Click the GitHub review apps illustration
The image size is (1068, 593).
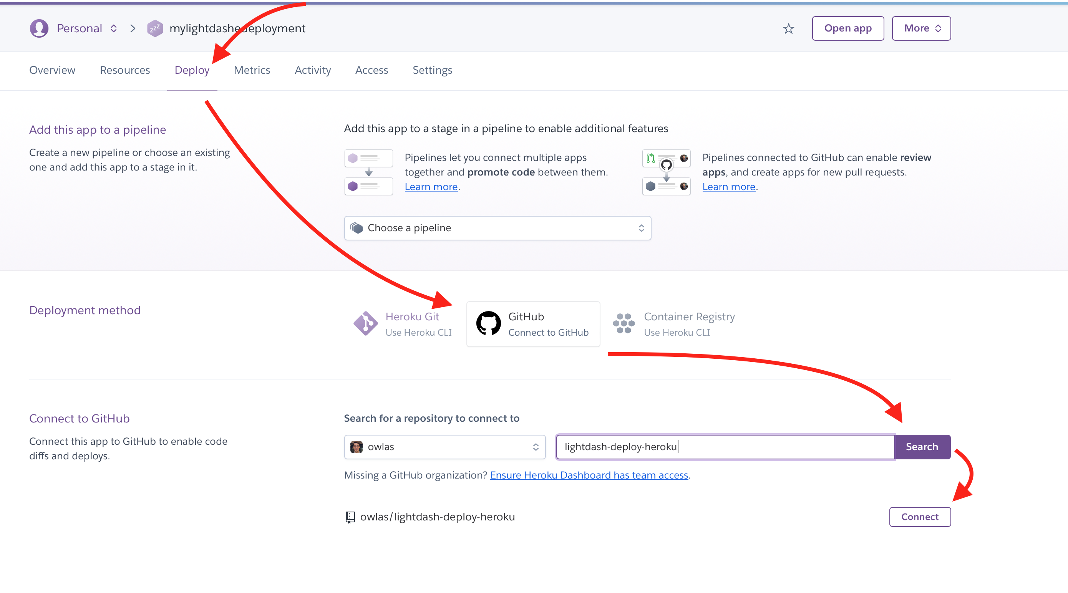666,172
